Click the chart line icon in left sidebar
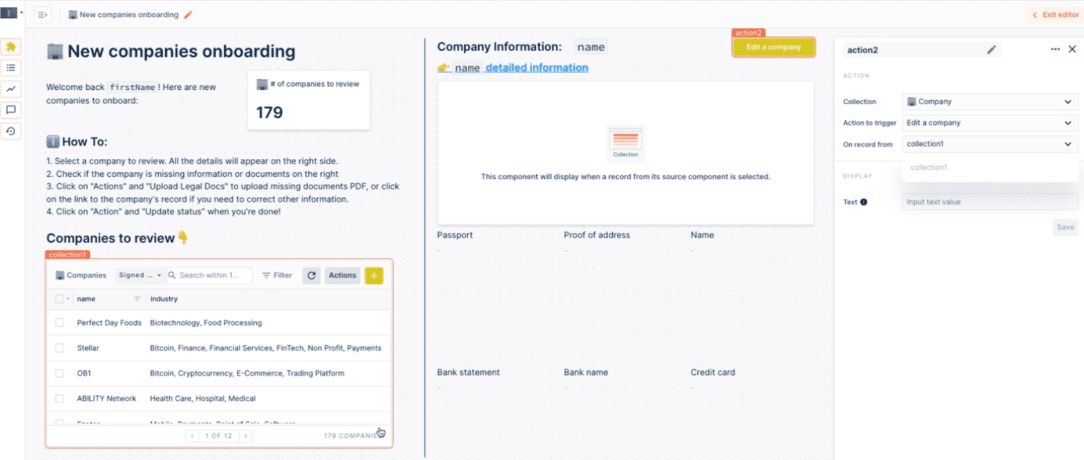Screen dimensions: 1084x460 [x=11, y=89]
